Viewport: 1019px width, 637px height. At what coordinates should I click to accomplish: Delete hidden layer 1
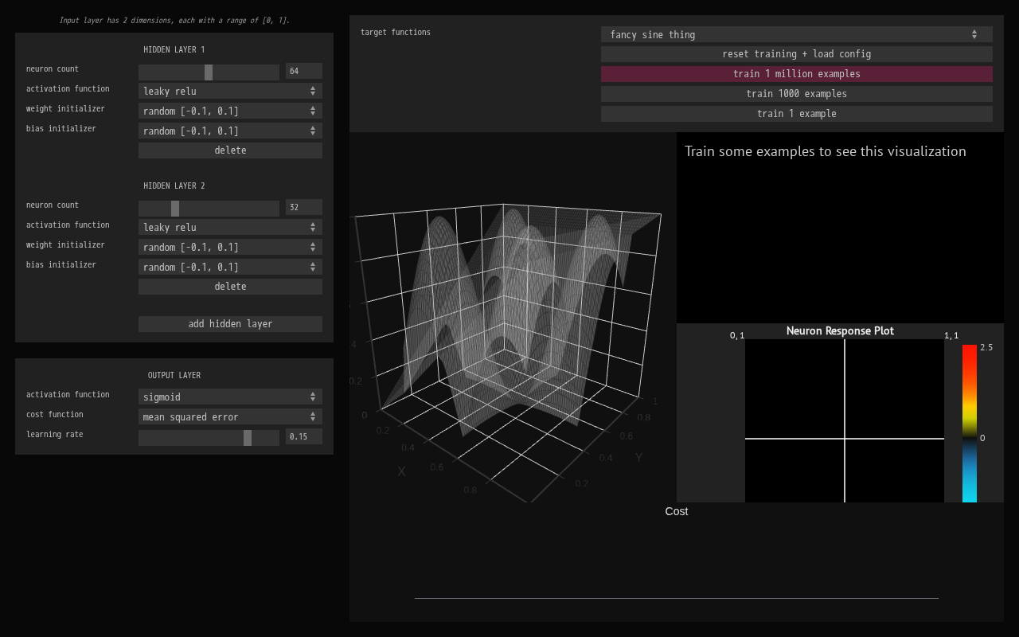[230, 150]
